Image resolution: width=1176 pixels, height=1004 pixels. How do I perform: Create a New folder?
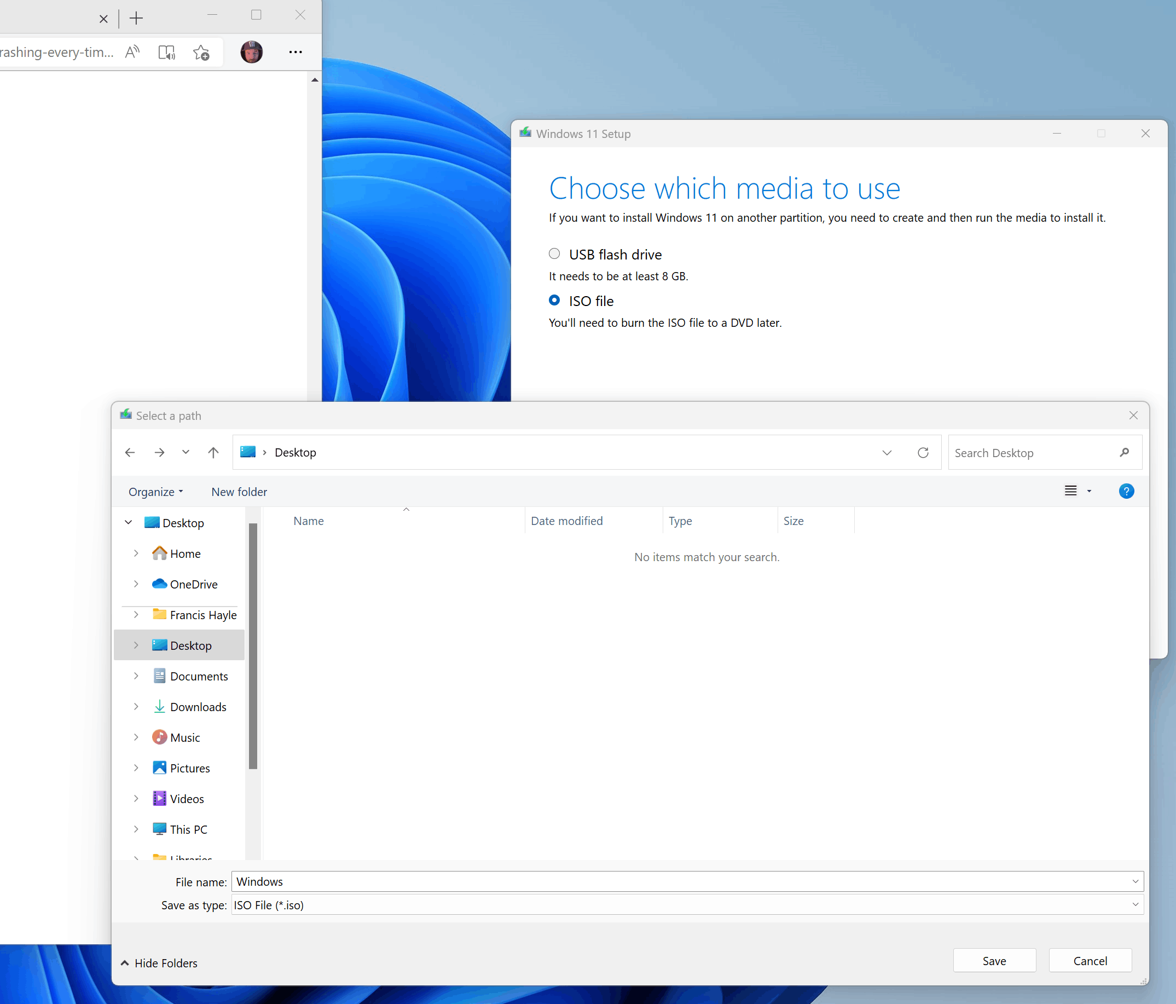pos(239,492)
